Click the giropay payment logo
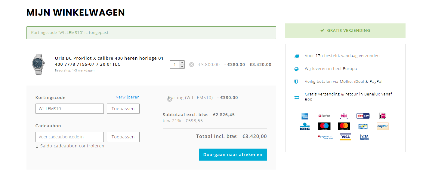 (x=363, y=116)
